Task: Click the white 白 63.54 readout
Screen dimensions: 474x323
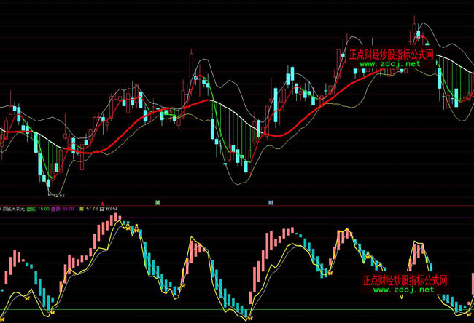Action: 112,209
